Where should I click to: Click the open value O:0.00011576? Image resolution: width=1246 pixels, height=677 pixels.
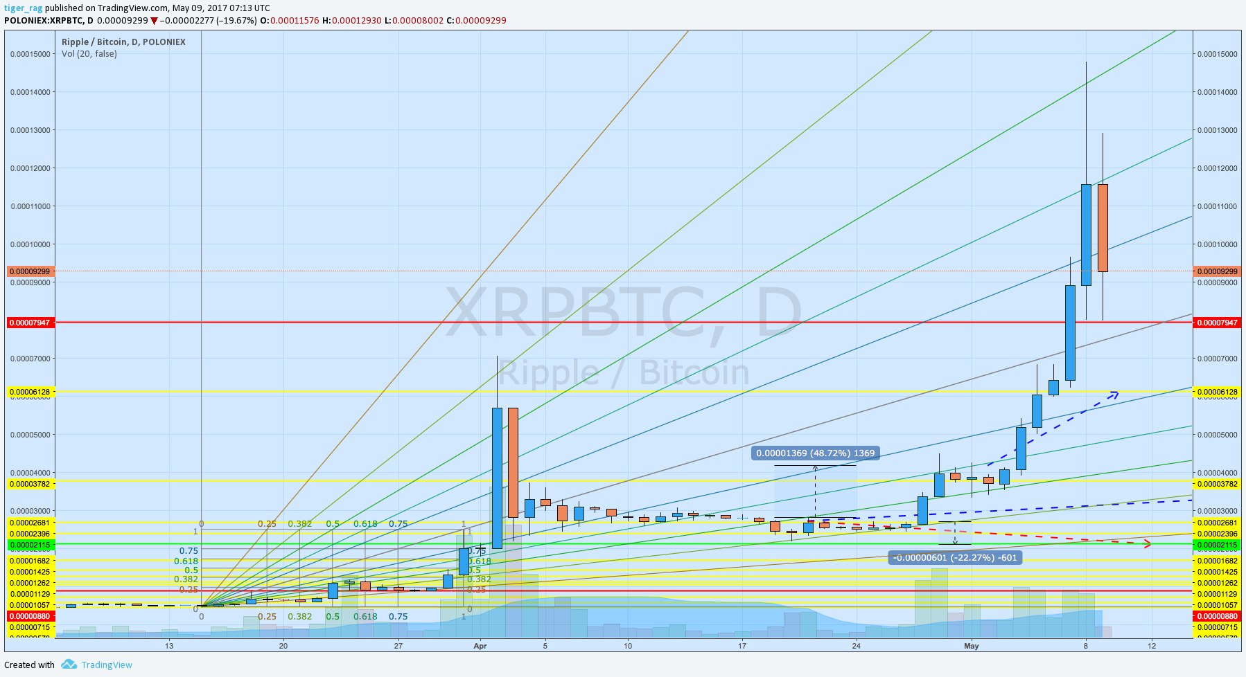pos(289,20)
